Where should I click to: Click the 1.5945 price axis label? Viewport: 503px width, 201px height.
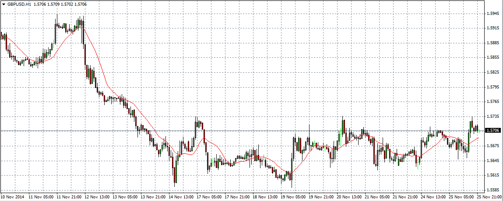pos(492,14)
